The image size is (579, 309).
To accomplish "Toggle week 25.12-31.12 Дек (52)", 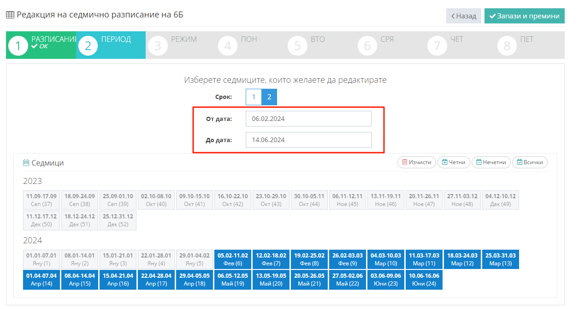I will (x=118, y=220).
